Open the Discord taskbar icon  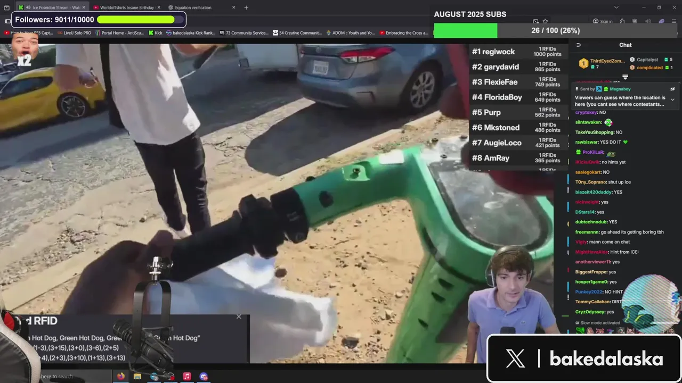(204, 377)
